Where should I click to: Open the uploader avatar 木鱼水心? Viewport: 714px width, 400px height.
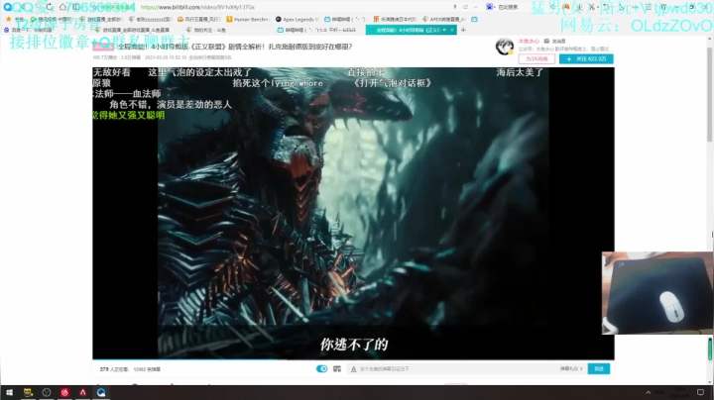pos(505,47)
